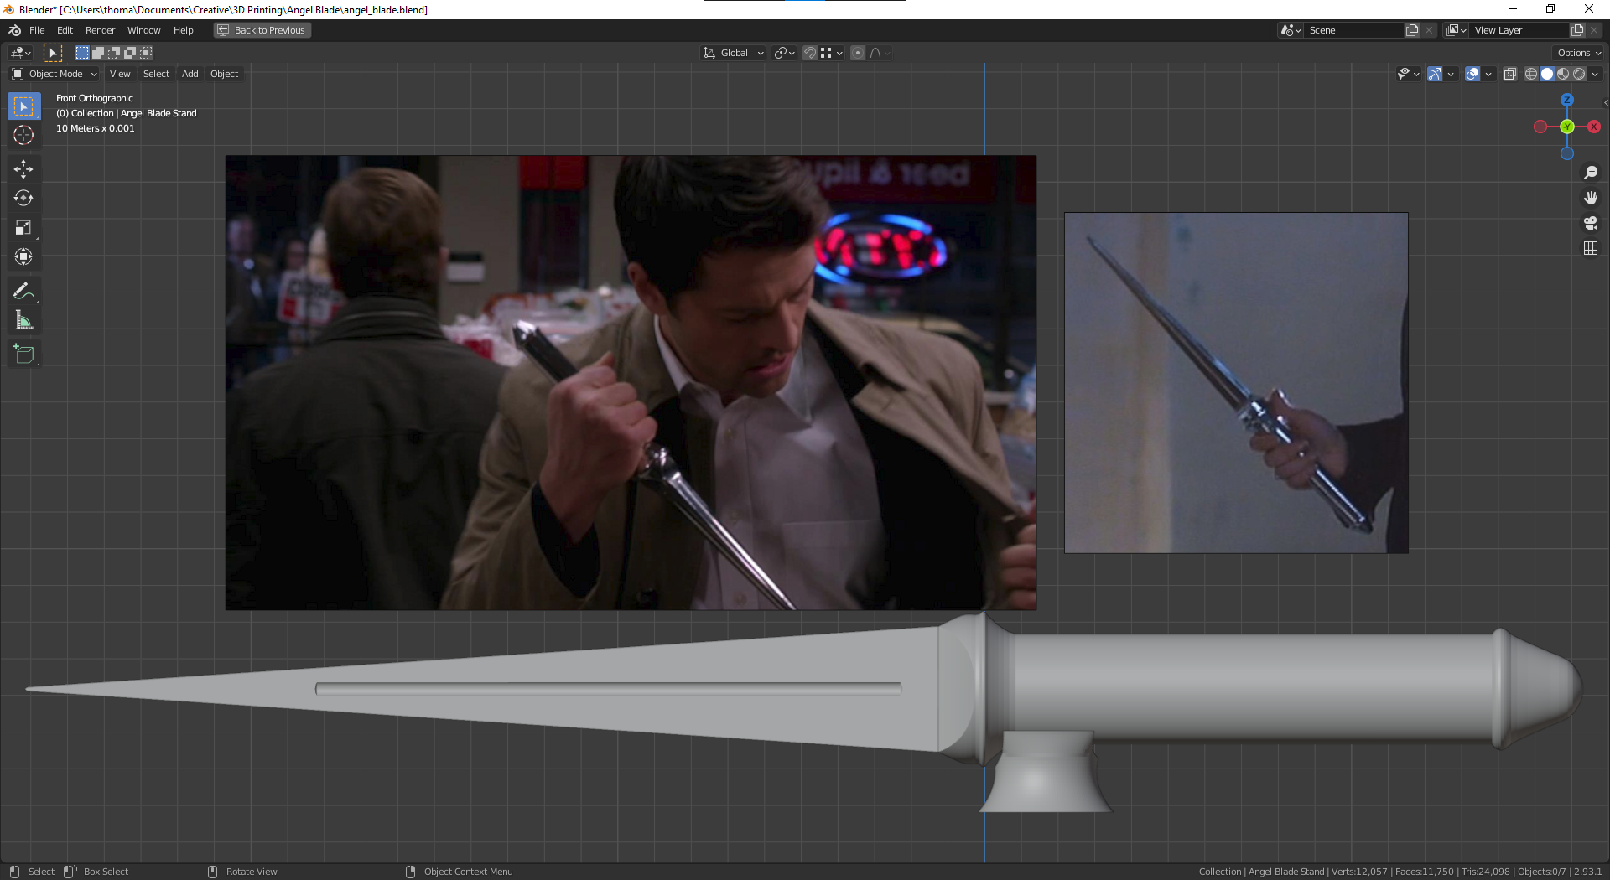
Task: Toggle viewport overlays
Action: [1472, 74]
